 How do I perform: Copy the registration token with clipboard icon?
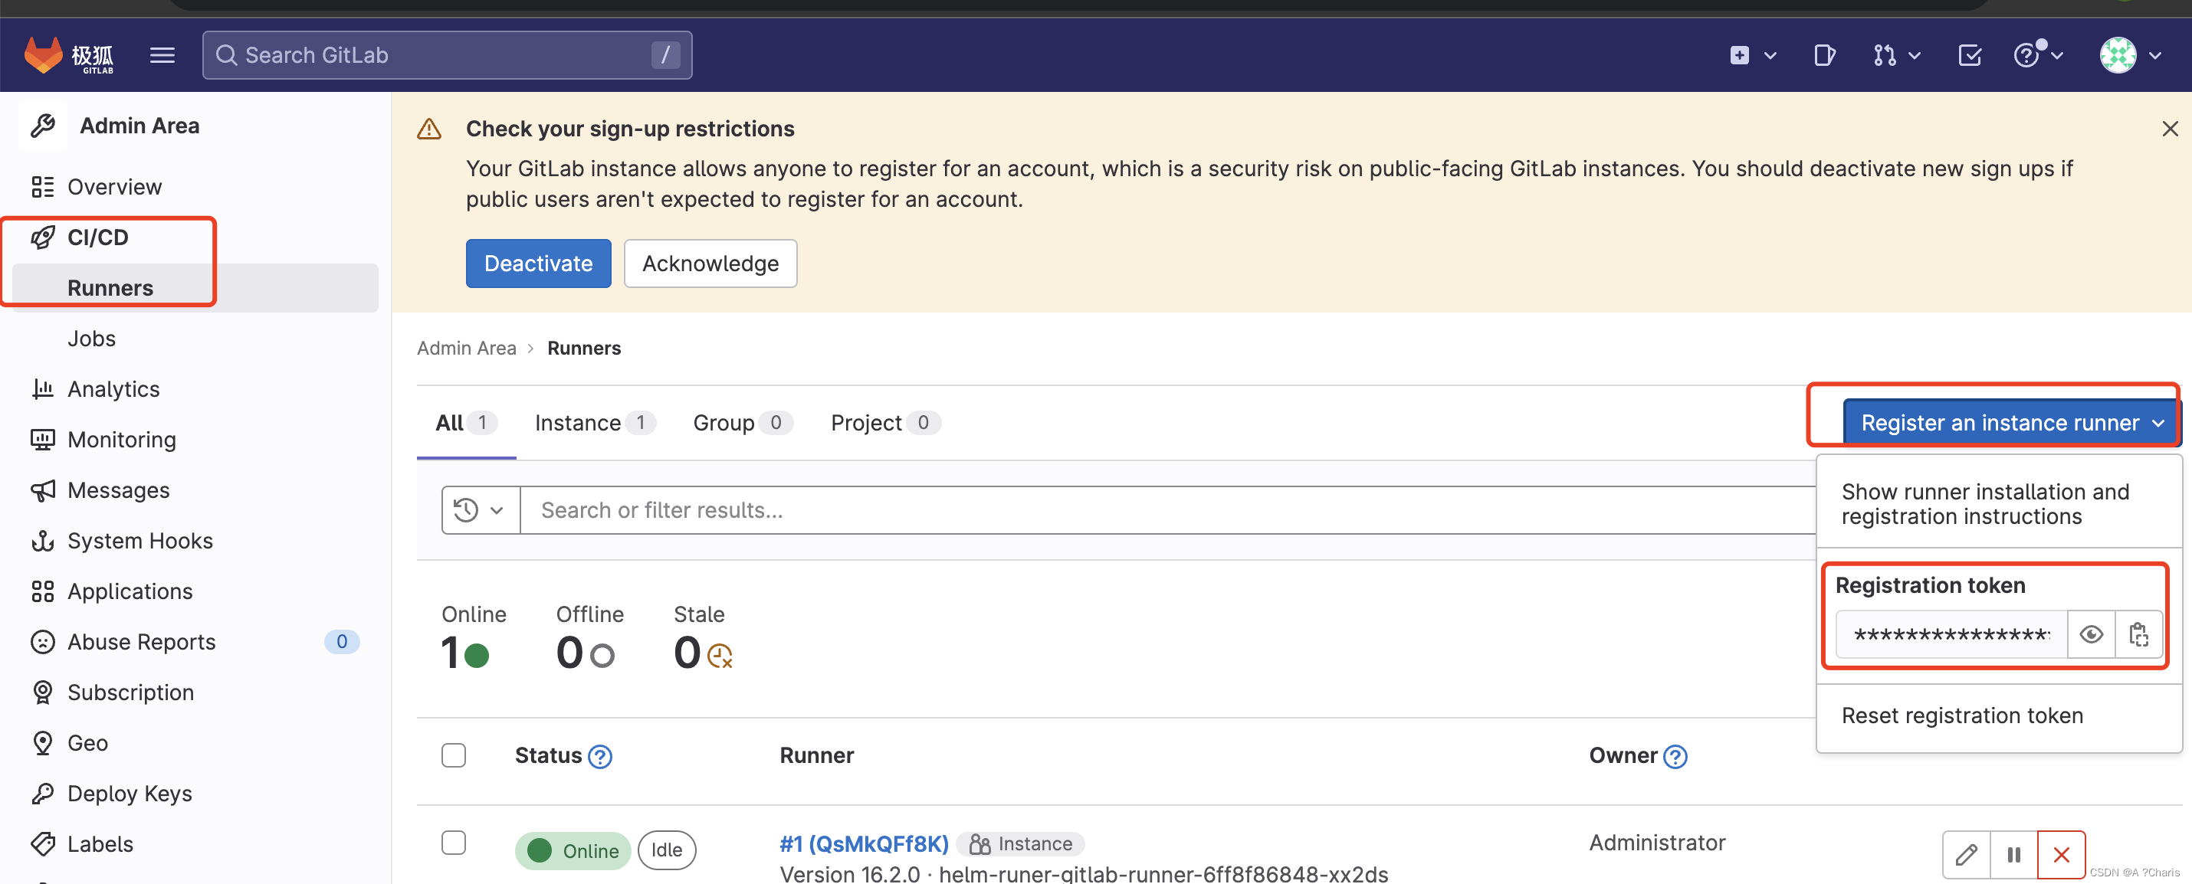tap(2138, 634)
